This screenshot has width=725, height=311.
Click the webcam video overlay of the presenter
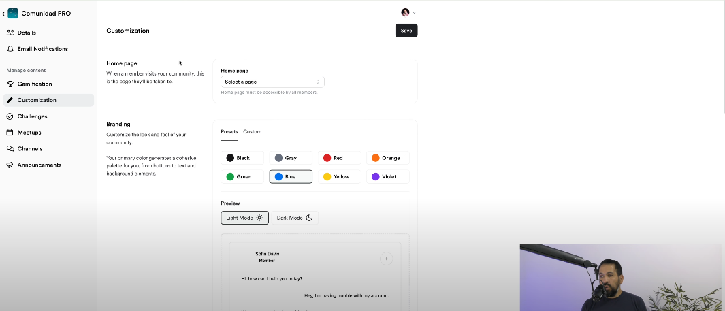click(x=620, y=277)
